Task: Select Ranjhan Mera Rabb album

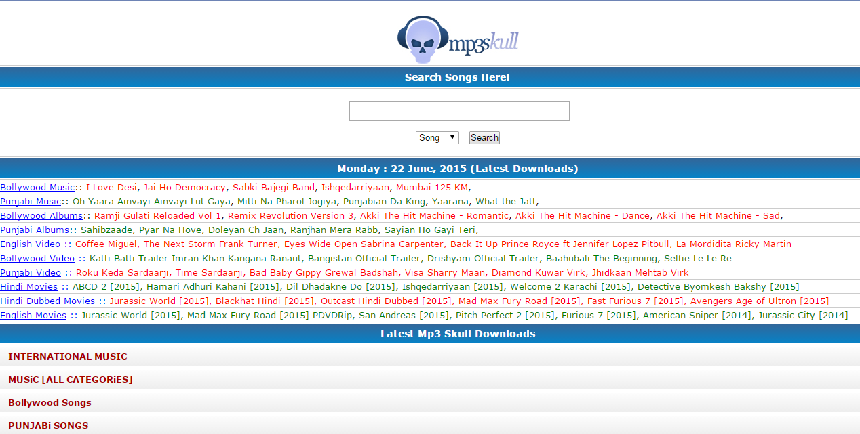Action: point(334,230)
